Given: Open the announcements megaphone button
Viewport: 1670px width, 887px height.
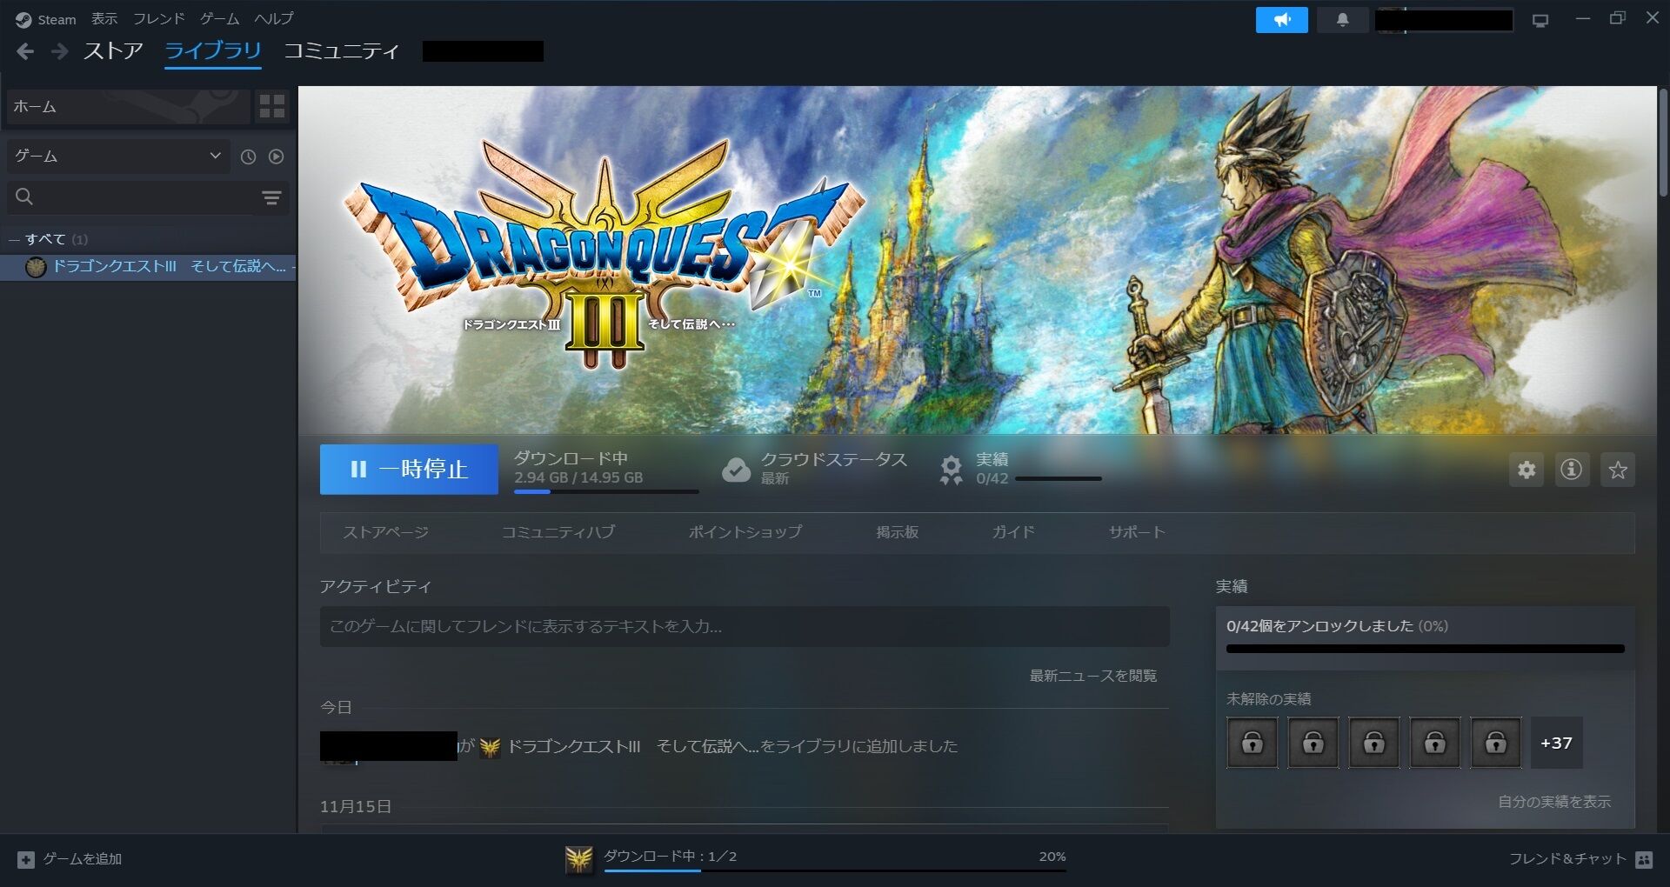Looking at the screenshot, I should [x=1281, y=20].
